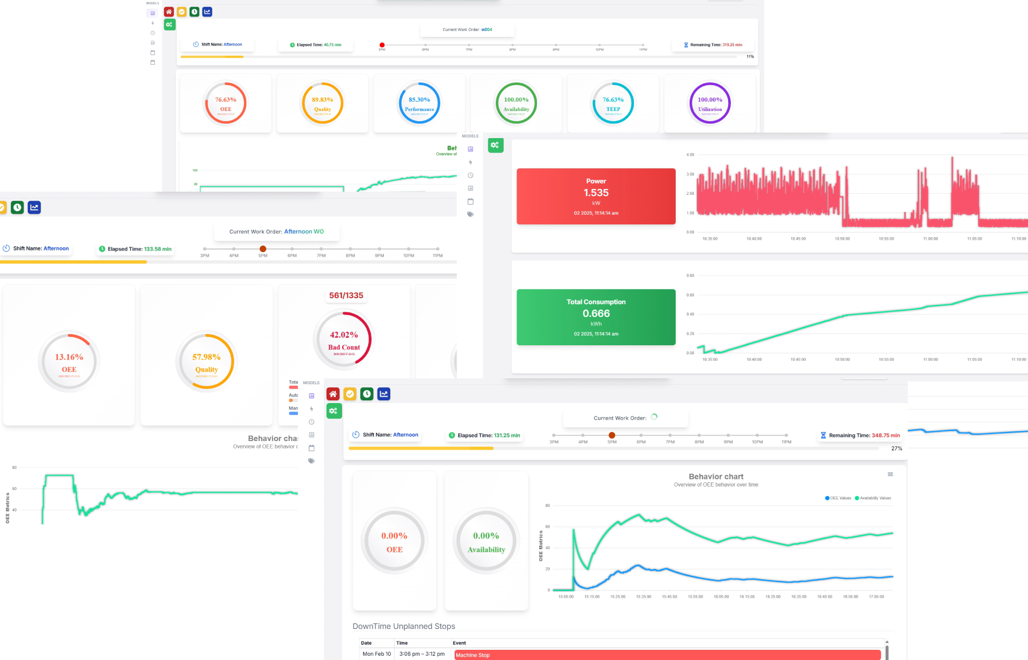Toggle the Availability Values legend entry
This screenshot has width=1028, height=660.
click(x=873, y=498)
